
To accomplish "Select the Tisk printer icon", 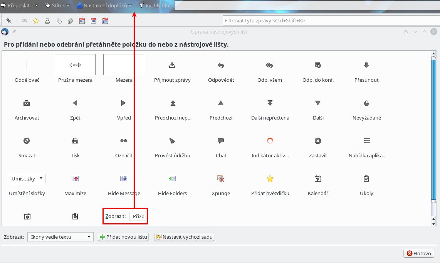I will pos(75,141).
